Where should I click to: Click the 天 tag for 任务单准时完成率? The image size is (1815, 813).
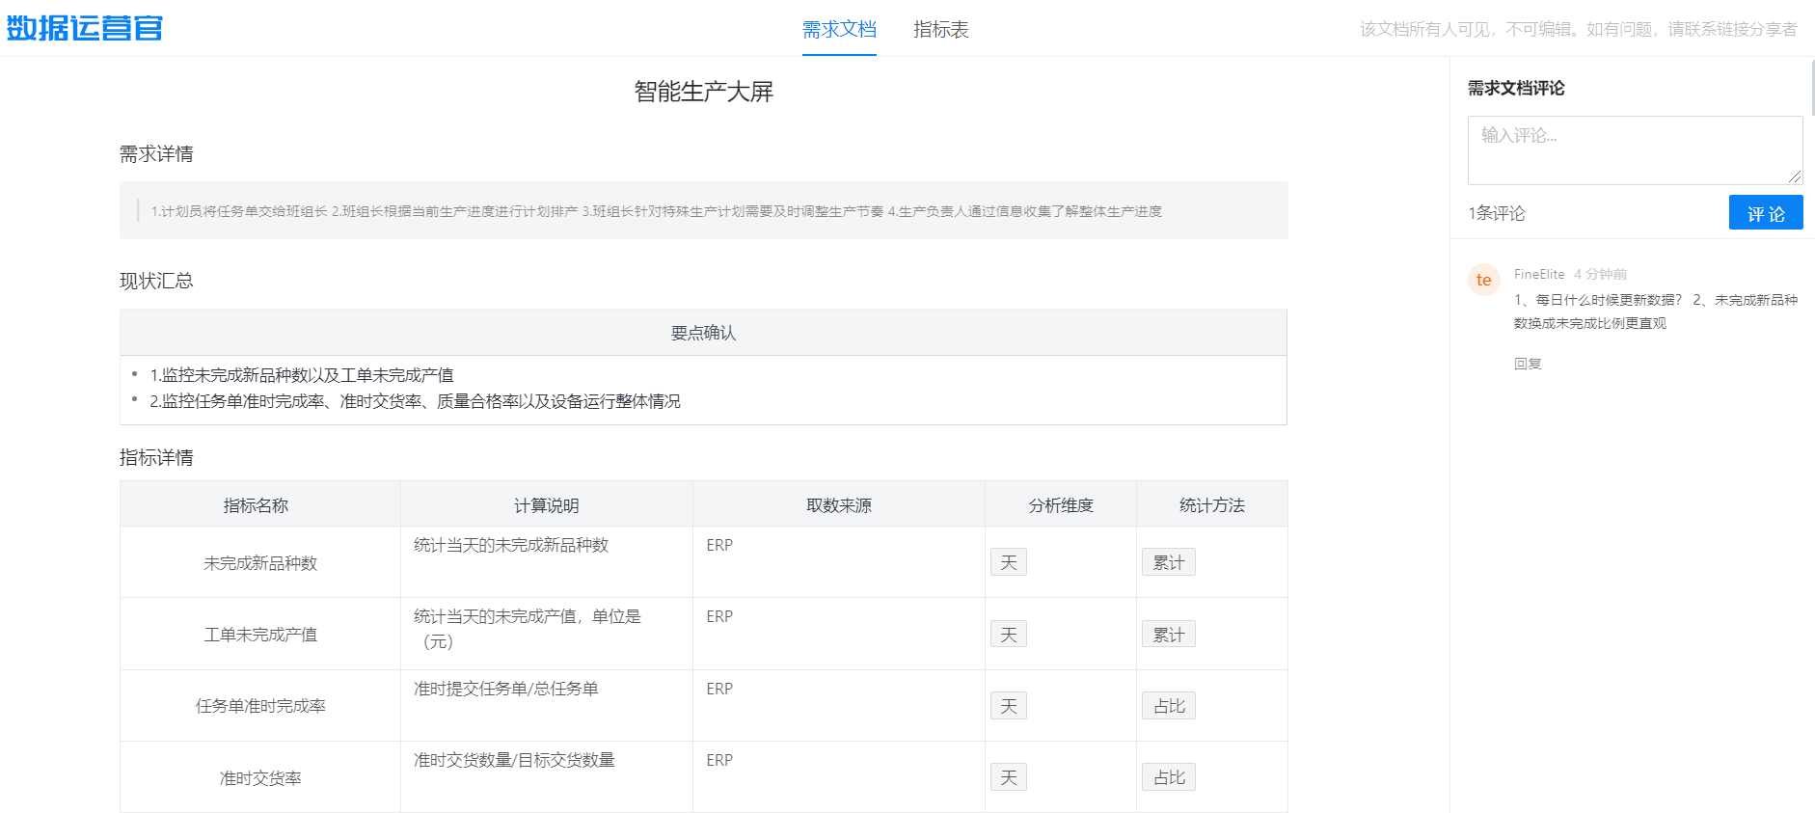[1008, 706]
